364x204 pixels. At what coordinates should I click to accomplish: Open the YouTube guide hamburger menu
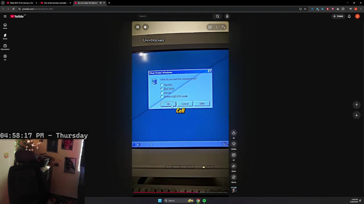click(5, 16)
